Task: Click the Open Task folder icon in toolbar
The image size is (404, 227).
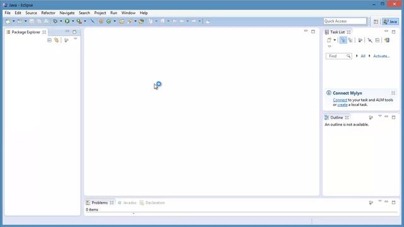Action: (x=141, y=21)
